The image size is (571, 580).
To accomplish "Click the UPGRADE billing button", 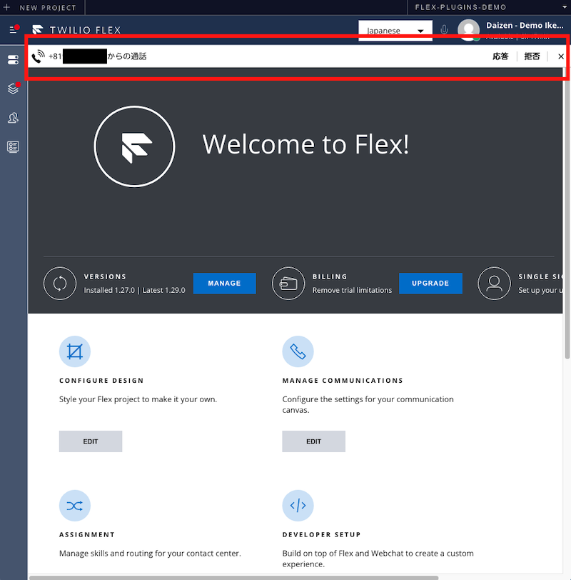I will pyautogui.click(x=430, y=284).
